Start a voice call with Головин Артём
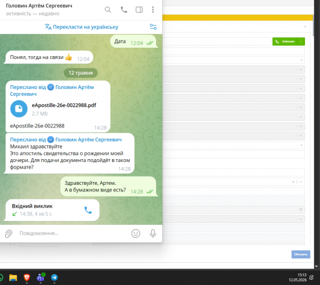The image size is (320, 285). pyautogui.click(x=124, y=10)
